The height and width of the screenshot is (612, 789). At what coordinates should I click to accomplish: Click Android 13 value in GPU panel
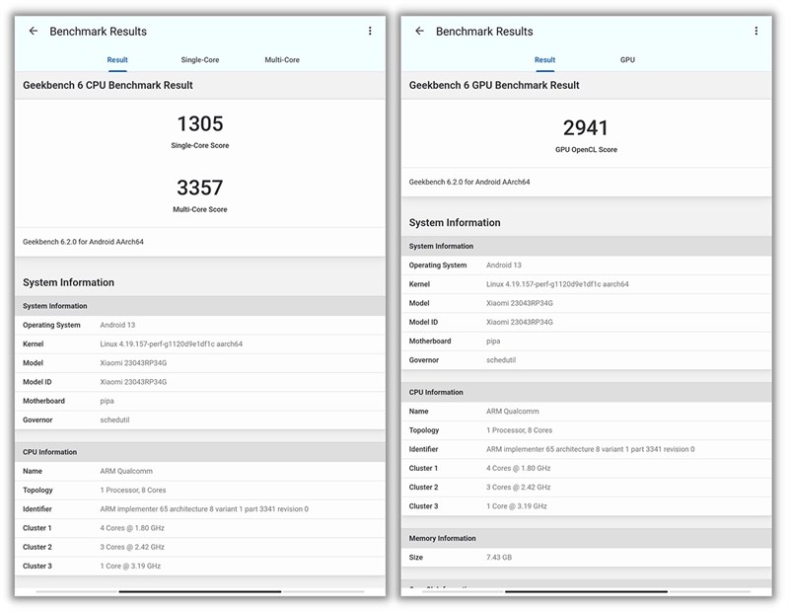[504, 265]
